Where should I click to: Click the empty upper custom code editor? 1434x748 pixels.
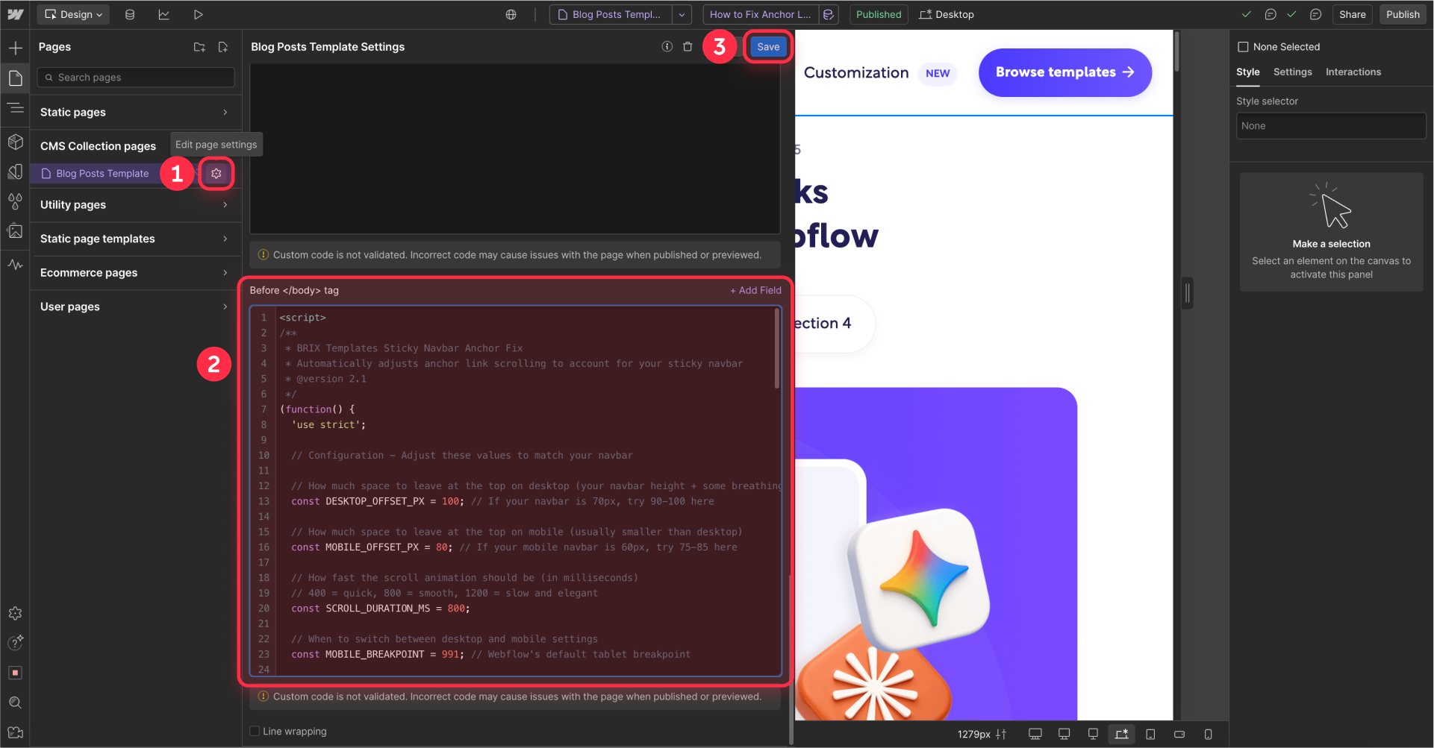(514, 148)
